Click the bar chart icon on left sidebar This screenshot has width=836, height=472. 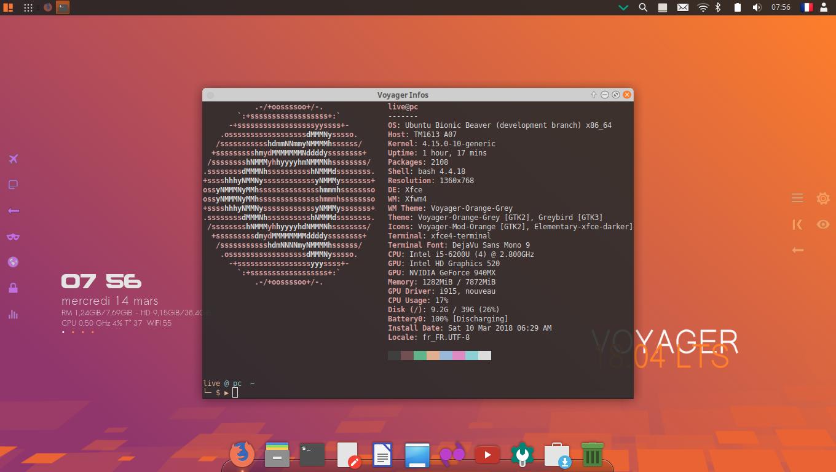(x=13, y=314)
